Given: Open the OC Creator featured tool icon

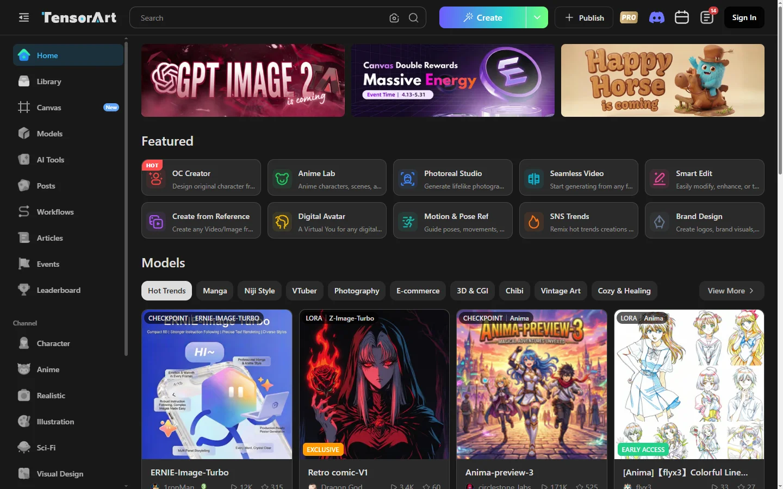Looking at the screenshot, I should pyautogui.click(x=156, y=178).
